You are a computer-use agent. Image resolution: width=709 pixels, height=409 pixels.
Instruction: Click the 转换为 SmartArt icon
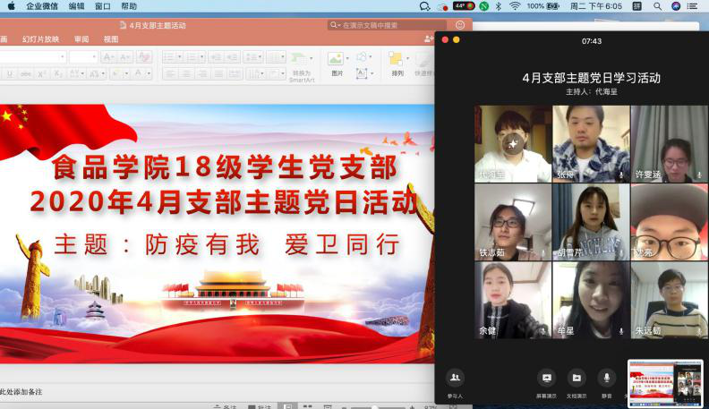pos(302,59)
